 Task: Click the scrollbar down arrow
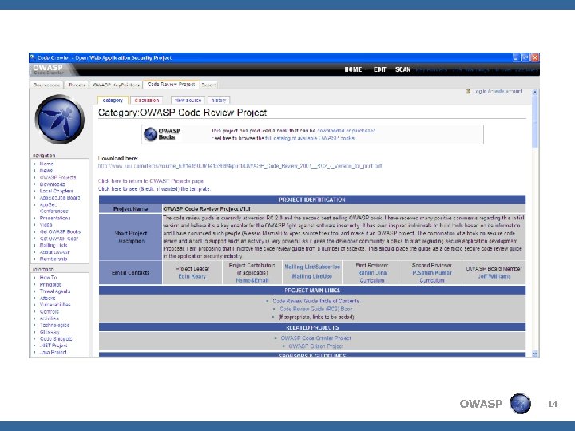point(535,354)
